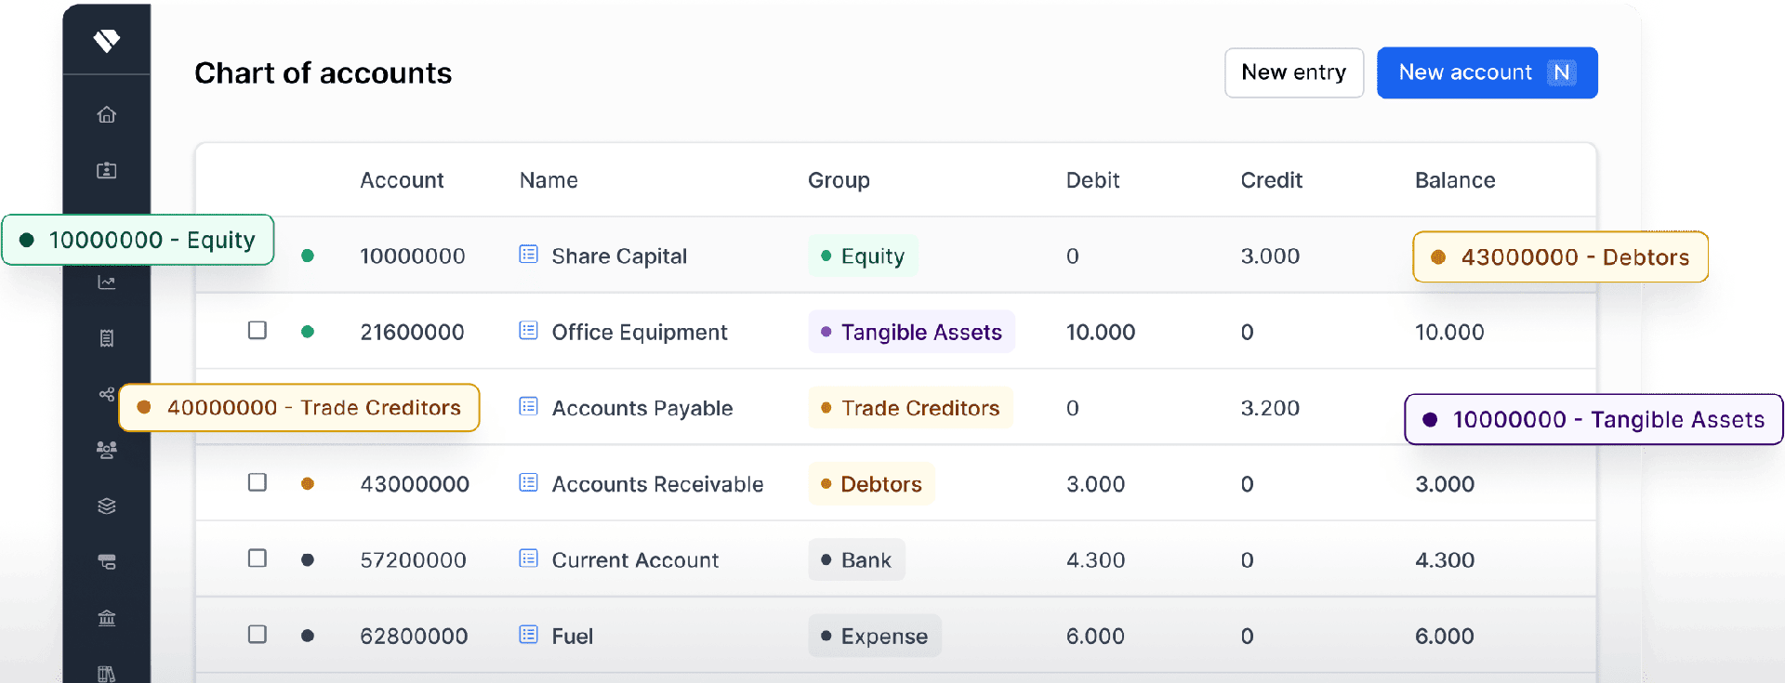The height and width of the screenshot is (683, 1785).
Task: Click the ledger icon beside Share Capital
Action: point(528,255)
